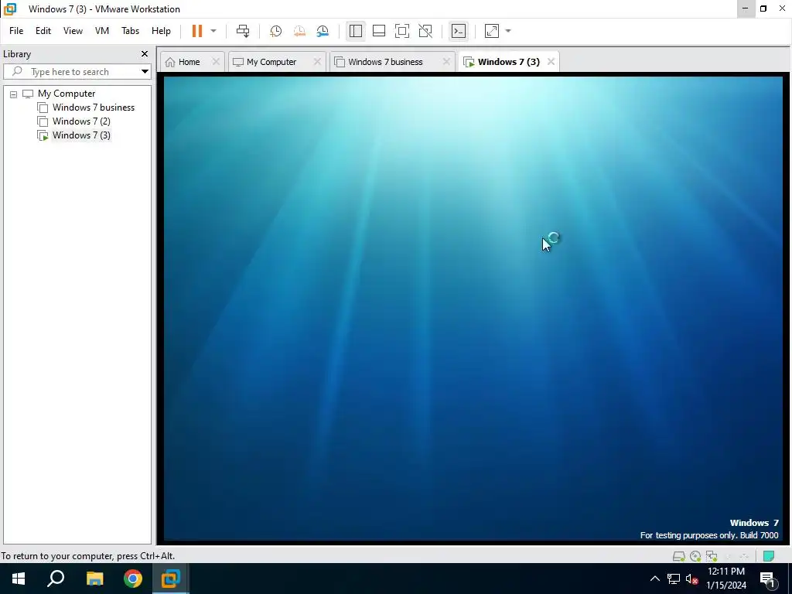
Task: Open the notification center icon
Action: (x=768, y=579)
